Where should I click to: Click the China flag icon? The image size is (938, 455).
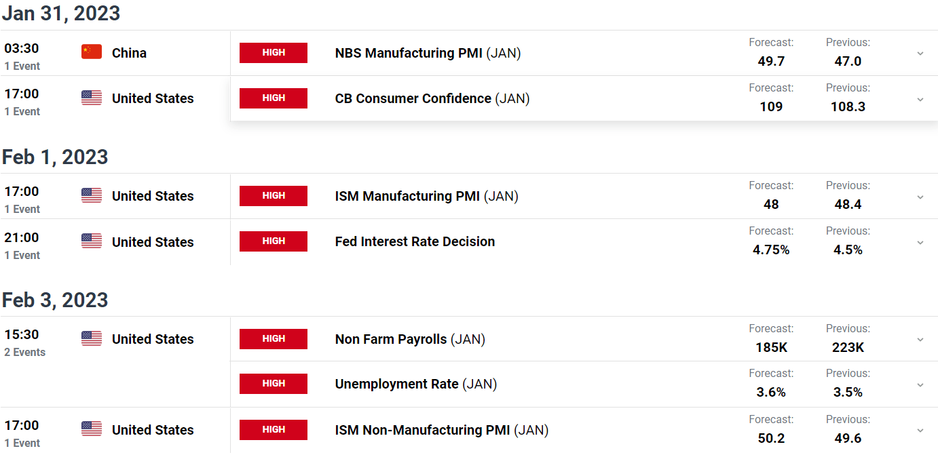(92, 52)
